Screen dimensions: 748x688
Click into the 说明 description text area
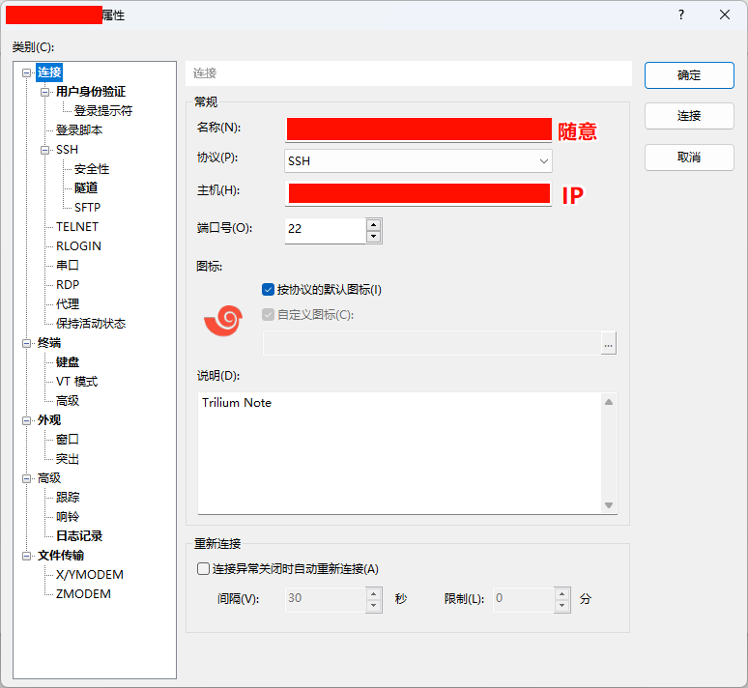coord(398,454)
